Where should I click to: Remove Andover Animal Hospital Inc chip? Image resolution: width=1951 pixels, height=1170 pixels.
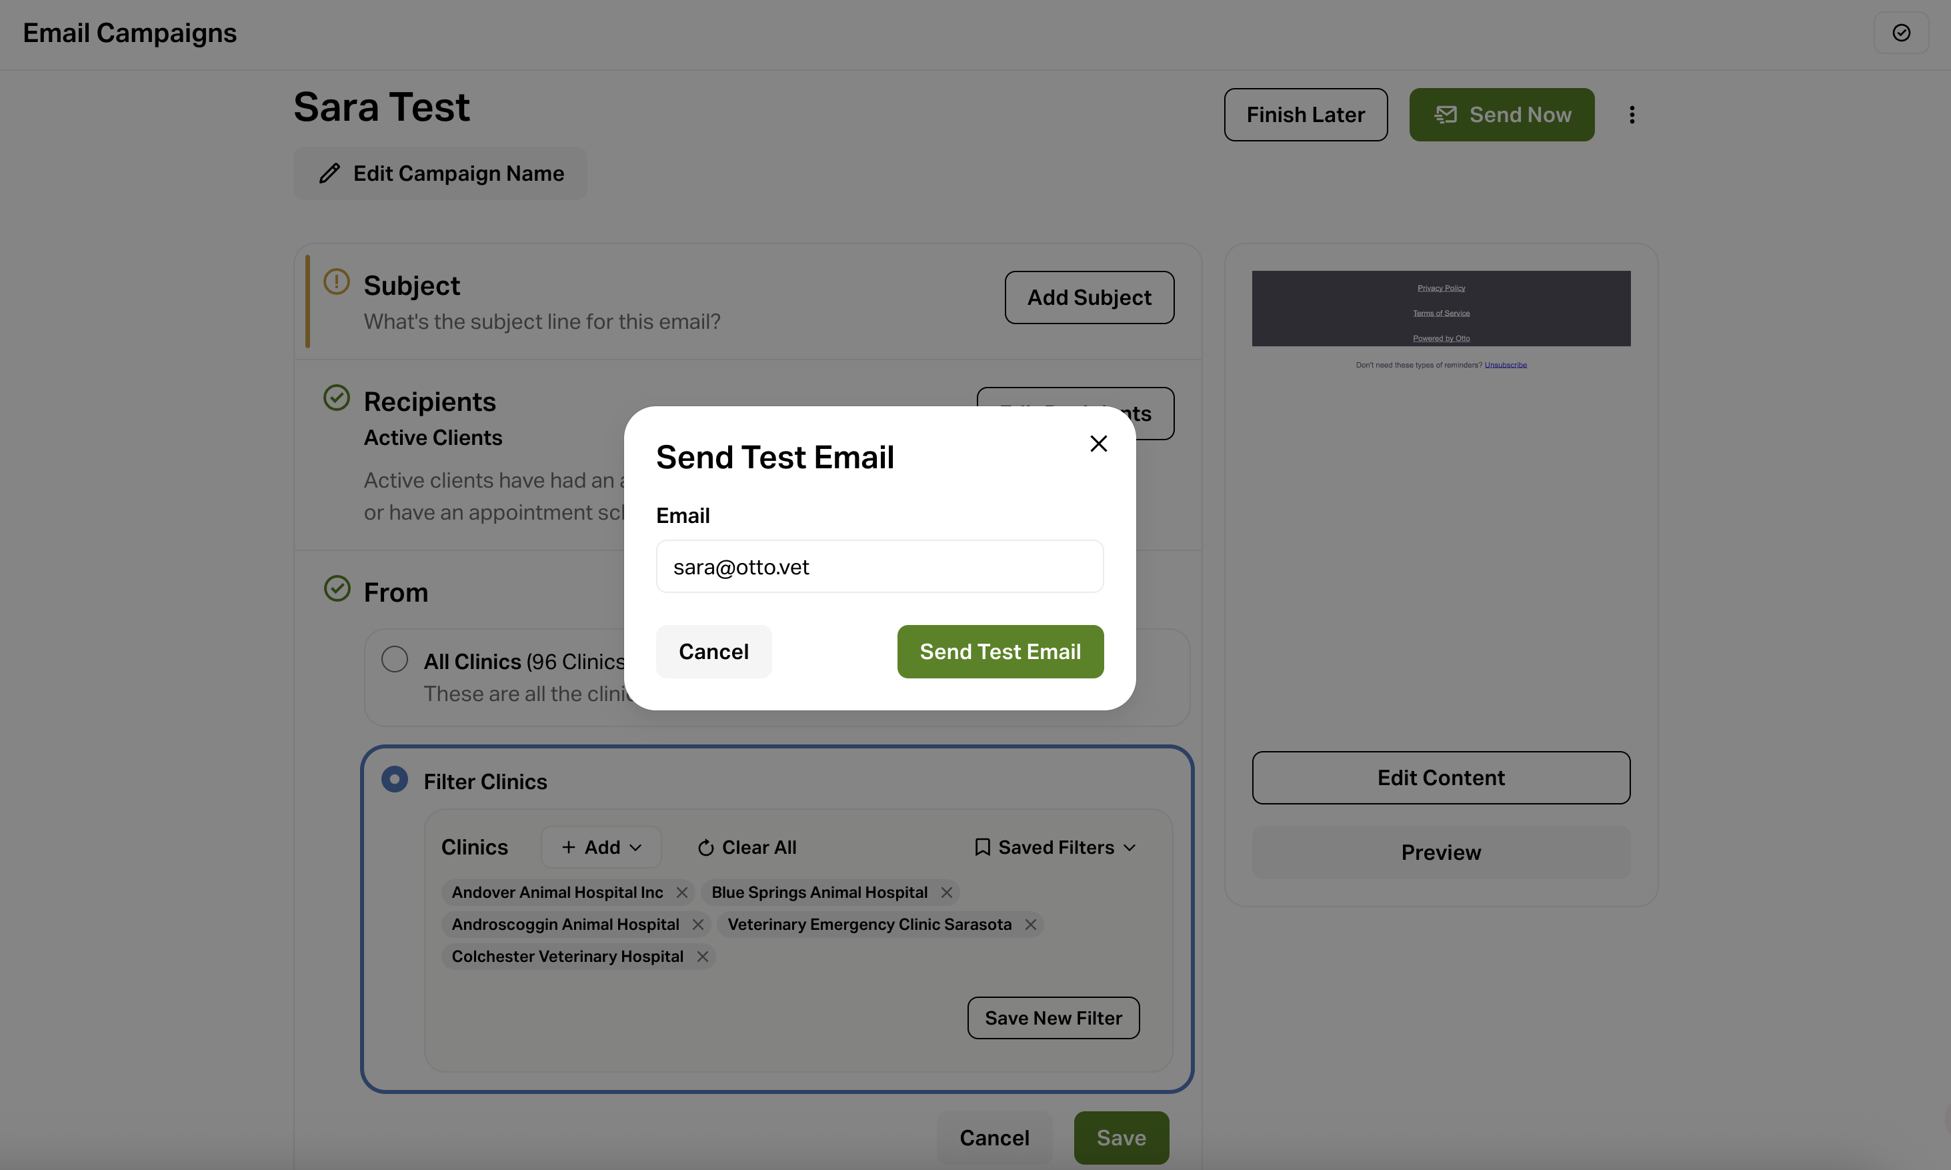pos(682,893)
